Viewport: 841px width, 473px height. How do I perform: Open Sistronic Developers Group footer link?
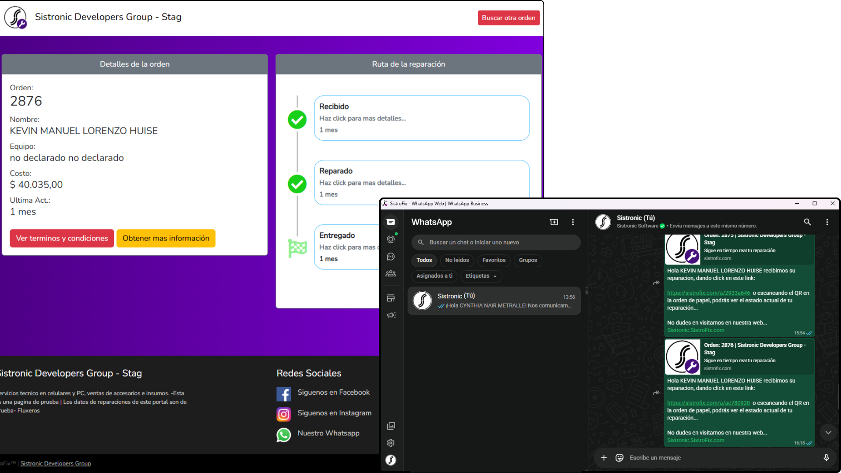(56, 463)
